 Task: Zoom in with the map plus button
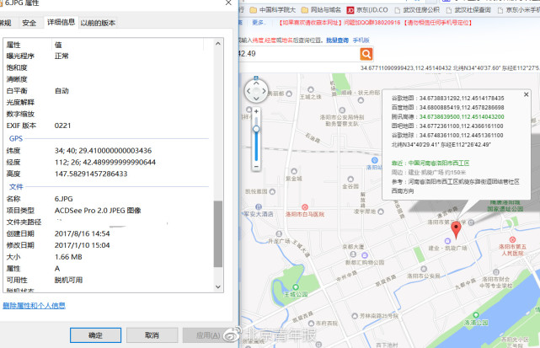coord(256,111)
